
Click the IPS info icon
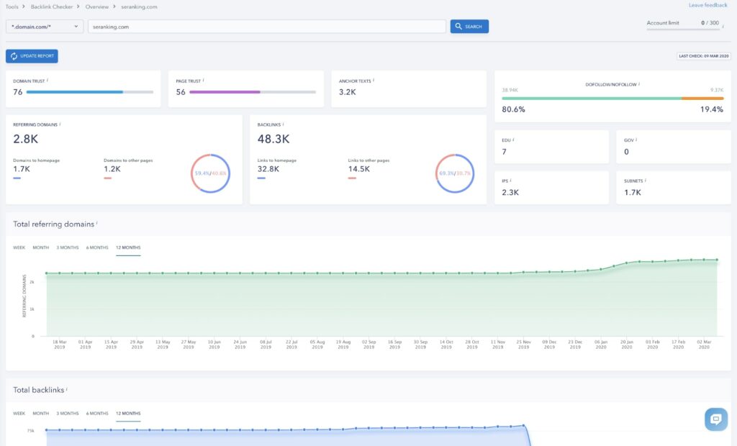[511, 180]
